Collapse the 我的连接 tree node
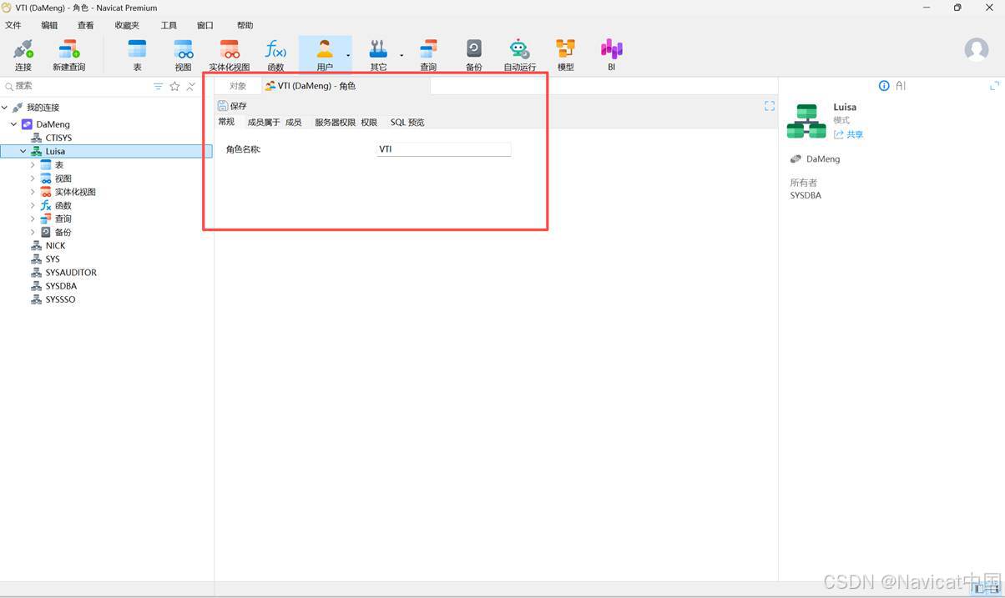The width and height of the screenshot is (1005, 598). tap(4, 108)
